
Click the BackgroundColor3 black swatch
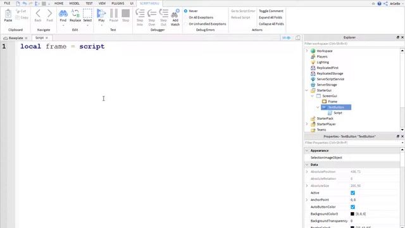point(352,214)
